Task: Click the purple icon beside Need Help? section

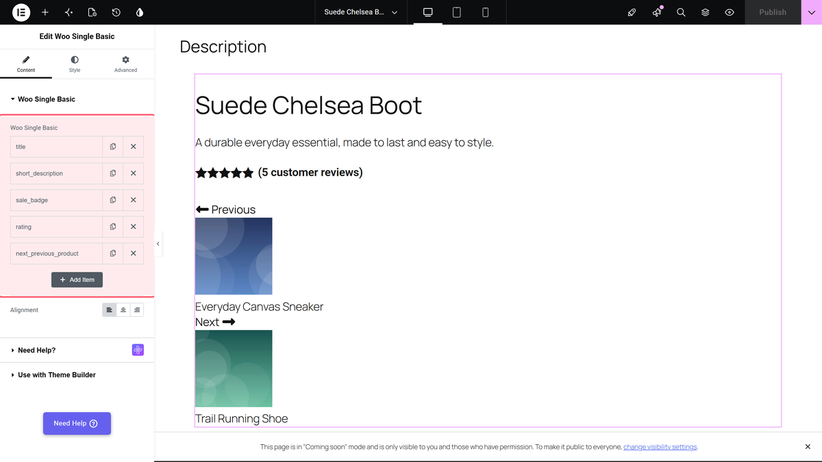Action: coord(138,350)
